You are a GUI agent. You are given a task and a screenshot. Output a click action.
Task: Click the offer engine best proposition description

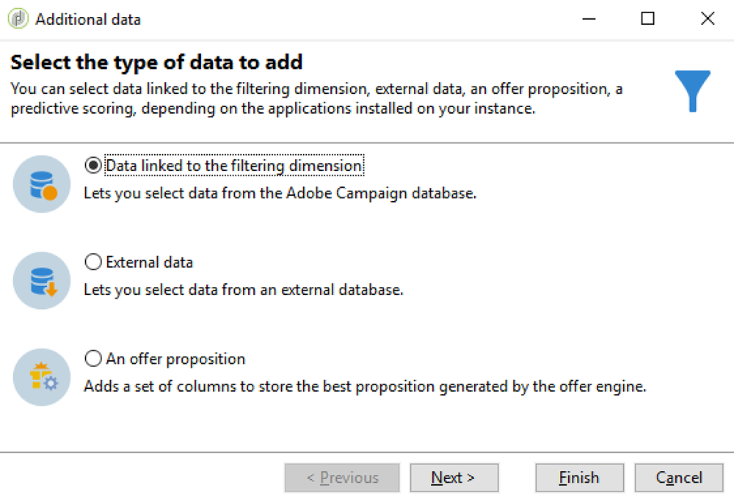[365, 387]
